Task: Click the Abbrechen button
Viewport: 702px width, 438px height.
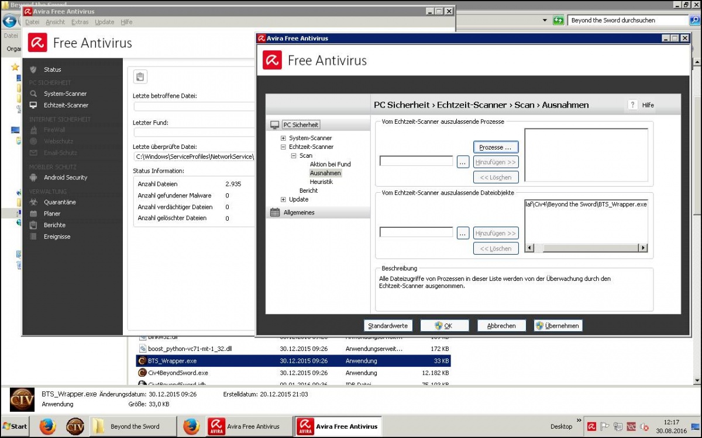Action: point(501,326)
